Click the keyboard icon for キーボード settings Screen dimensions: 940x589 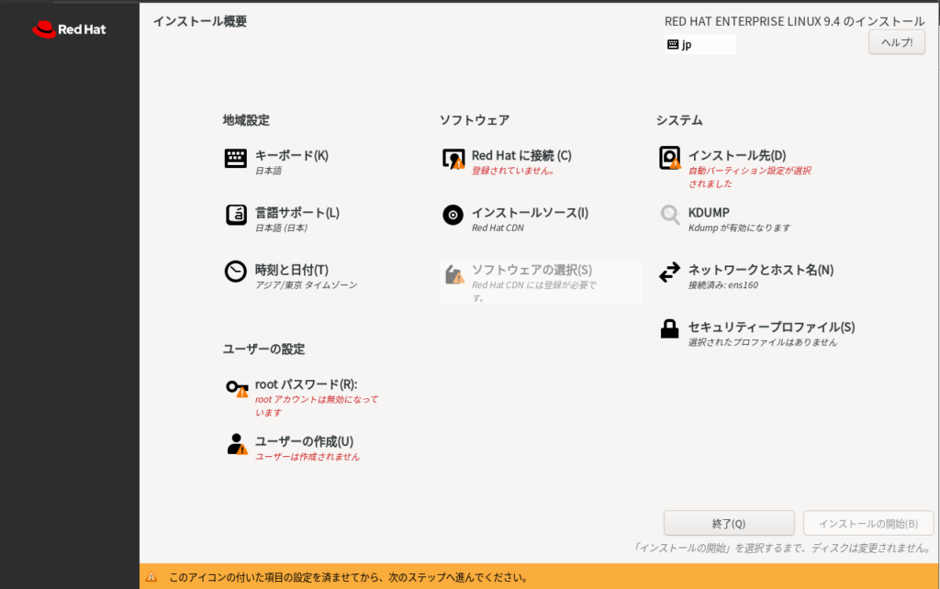[236, 159]
